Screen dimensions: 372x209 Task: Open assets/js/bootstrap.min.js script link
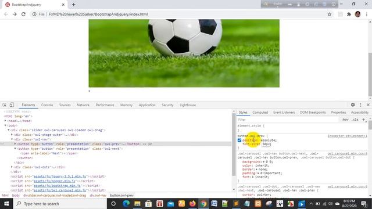point(58,186)
